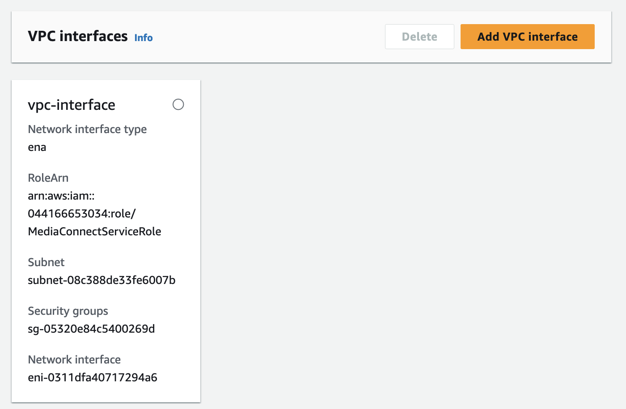Click the bottom Network interface label
Screen dimensions: 626x409
pyautogui.click(x=74, y=360)
